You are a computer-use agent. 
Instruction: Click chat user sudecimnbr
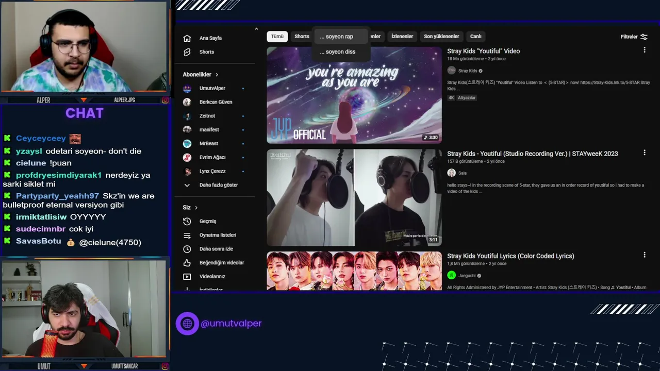(x=41, y=229)
